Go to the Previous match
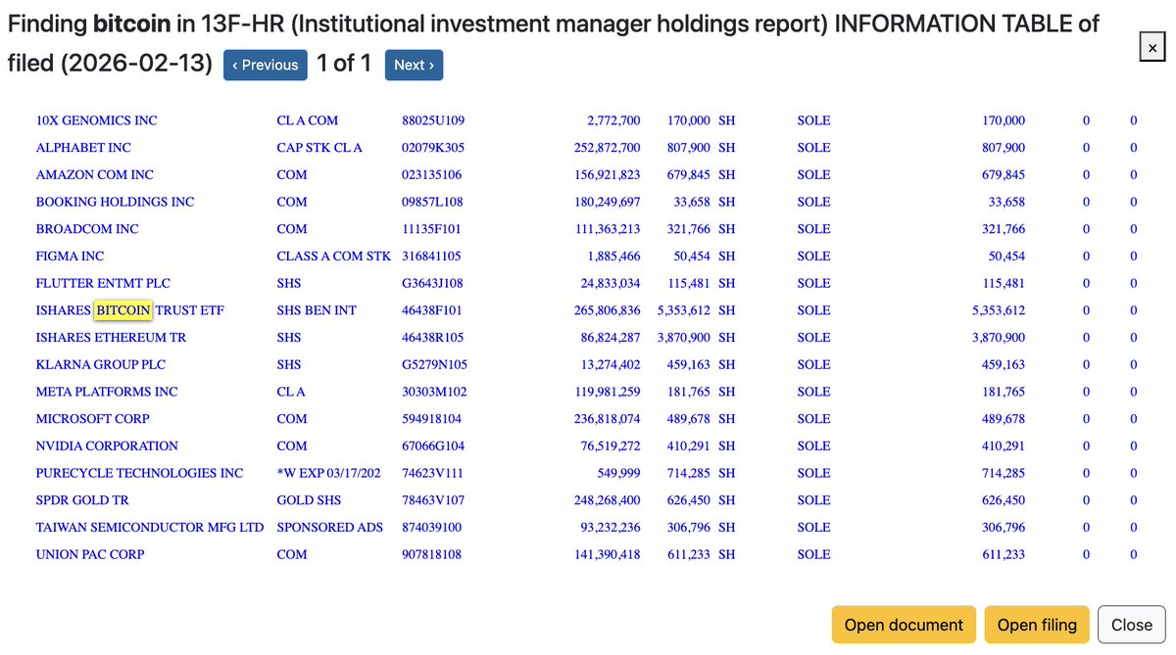This screenshot has width=1176, height=655. point(265,65)
